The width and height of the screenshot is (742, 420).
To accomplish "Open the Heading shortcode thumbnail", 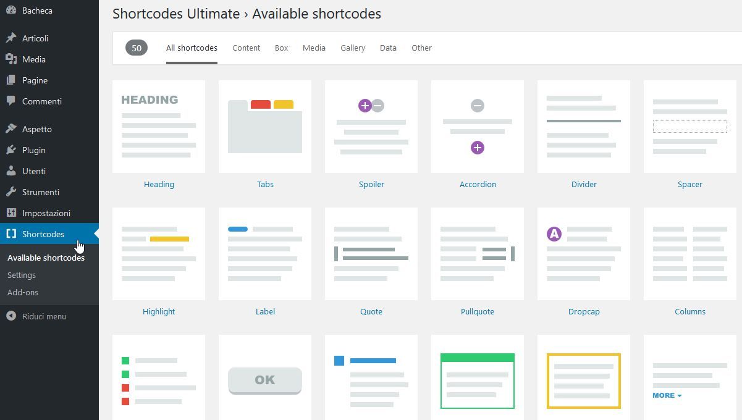I will point(159,126).
